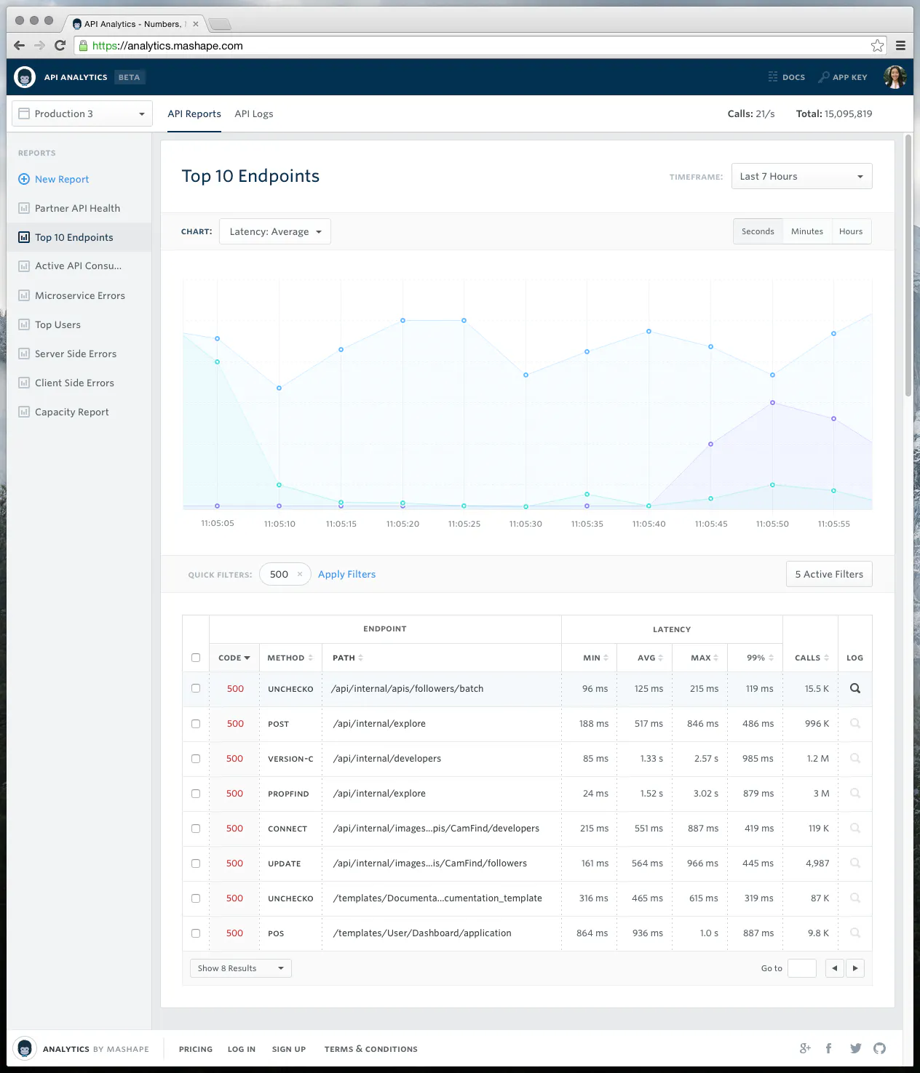The width and height of the screenshot is (920, 1073).
Task: Open log for /api/internal/apis/followers/batch row
Action: (x=855, y=688)
